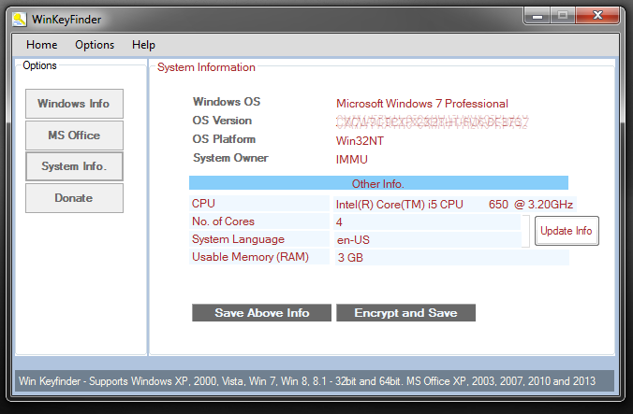Open the Options menu
Viewport: 633px width, 414px height.
[95, 45]
